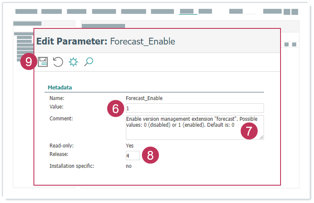Screen dimensions: 314x203
Task: Click the Read-only value Yes
Action: tap(130, 145)
